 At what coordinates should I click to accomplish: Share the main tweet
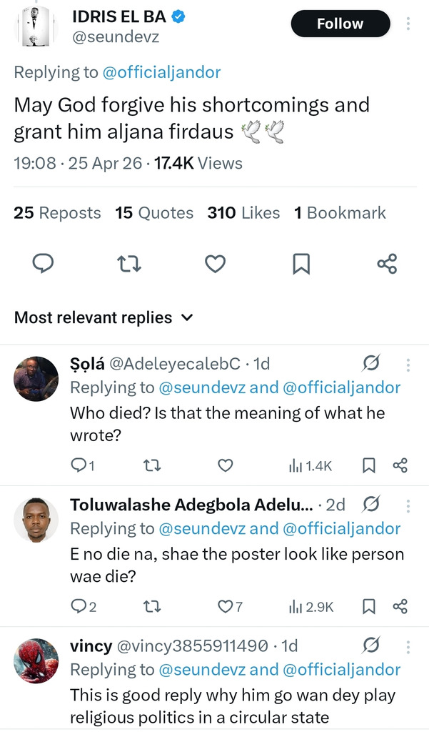click(x=386, y=264)
